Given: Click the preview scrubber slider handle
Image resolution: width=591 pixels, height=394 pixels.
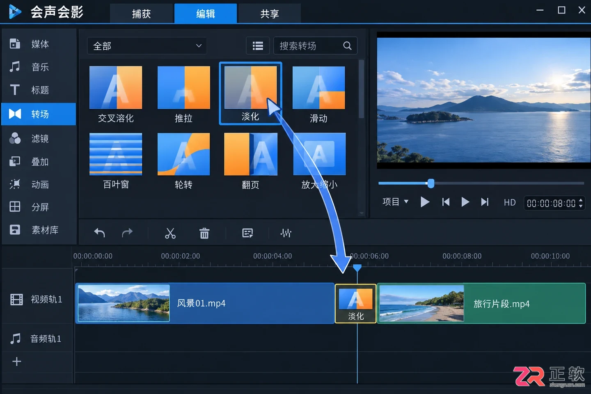Looking at the screenshot, I should pyautogui.click(x=431, y=183).
